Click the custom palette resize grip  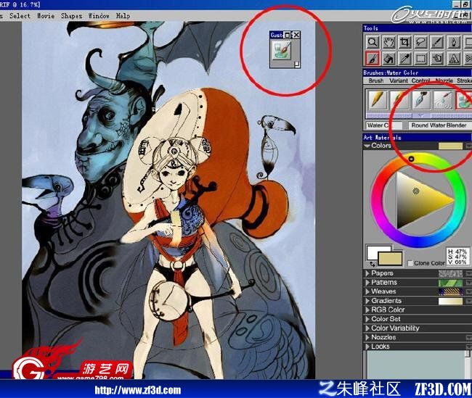click(x=297, y=64)
